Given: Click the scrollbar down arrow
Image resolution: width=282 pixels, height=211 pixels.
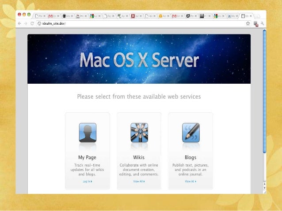Looking at the screenshot, I should (264, 188).
